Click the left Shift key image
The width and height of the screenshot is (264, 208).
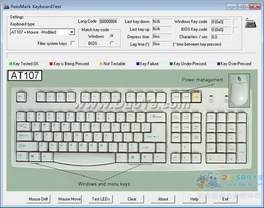pyautogui.click(x=27, y=146)
